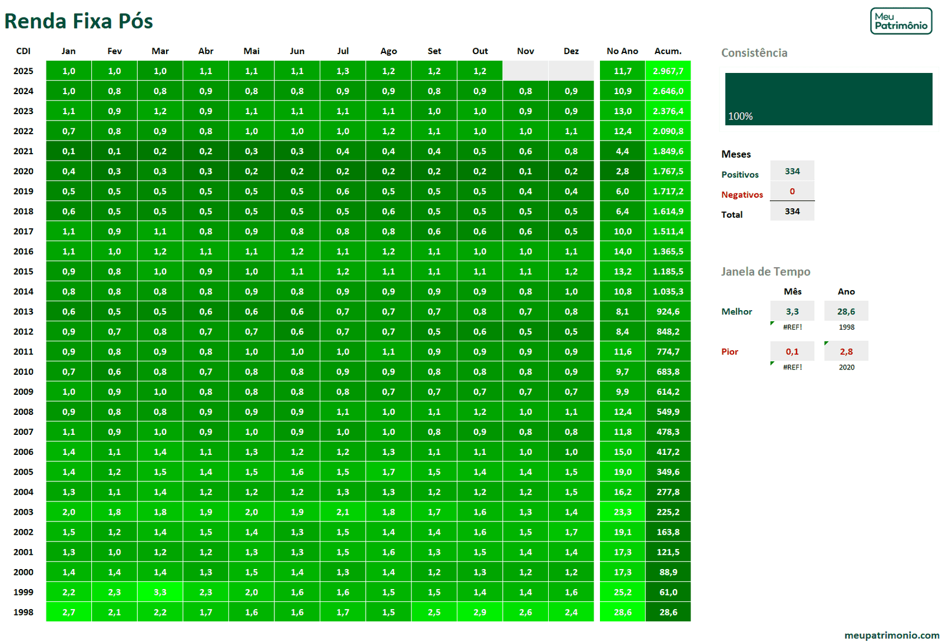Viewport: 942px width, 642px height.
Task: Select the Acum. column header
Action: pos(668,51)
